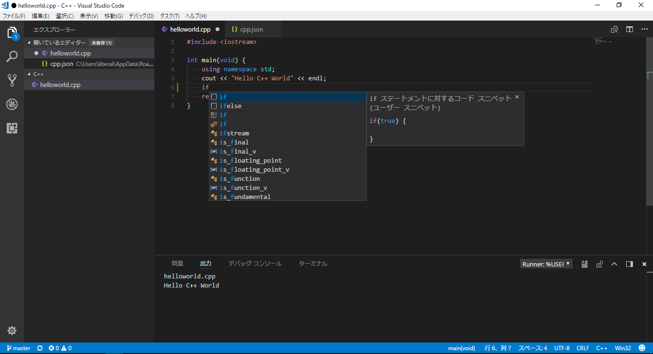653x354 pixels.
Task: Click the feedback smiley in status bar
Action: coord(642,348)
